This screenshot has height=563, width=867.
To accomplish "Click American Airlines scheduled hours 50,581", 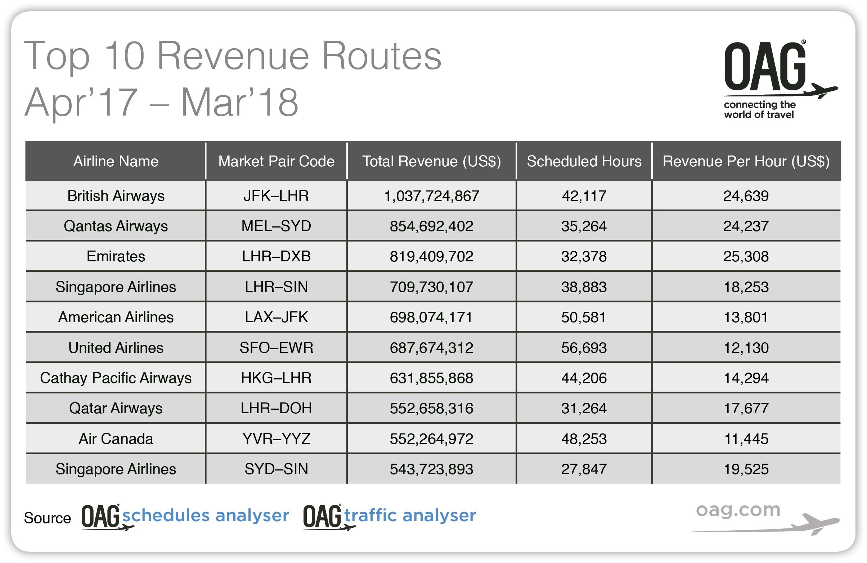I will point(584,317).
